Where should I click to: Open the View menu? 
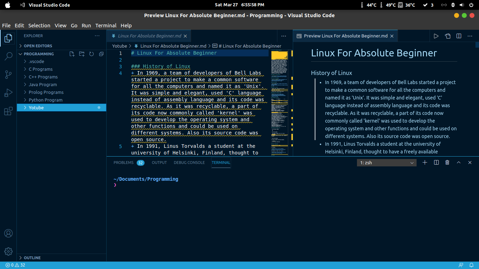click(x=61, y=26)
